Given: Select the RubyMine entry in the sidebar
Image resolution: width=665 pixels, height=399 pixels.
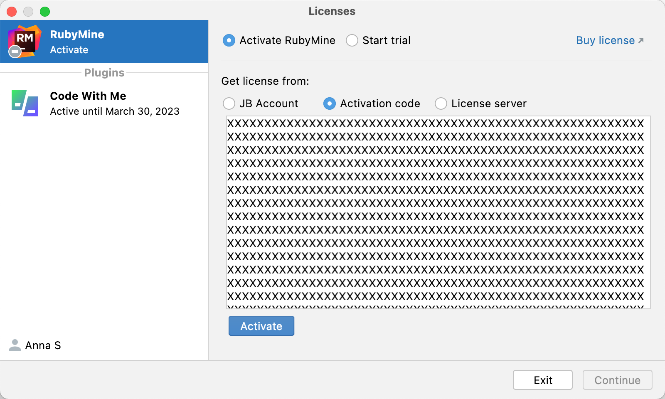Looking at the screenshot, I should 104,41.
